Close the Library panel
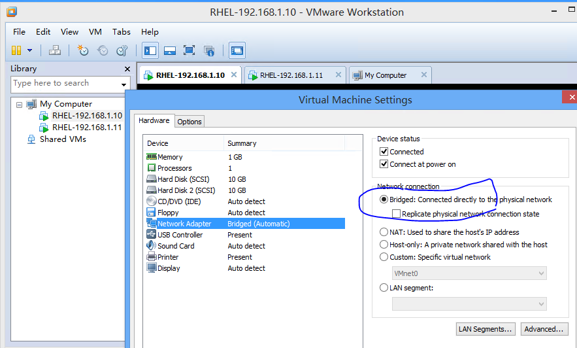 click(x=127, y=69)
